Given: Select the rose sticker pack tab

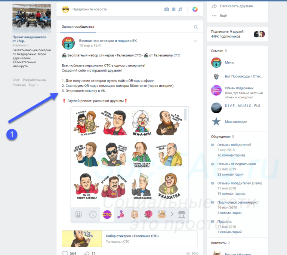Looking at the screenshot, I should [x=148, y=214].
